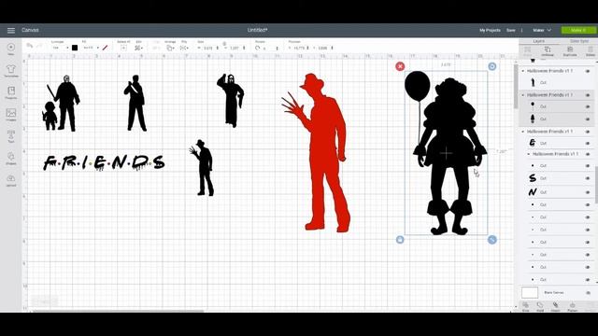
Task: Click the height size input field
Action: pos(235,48)
